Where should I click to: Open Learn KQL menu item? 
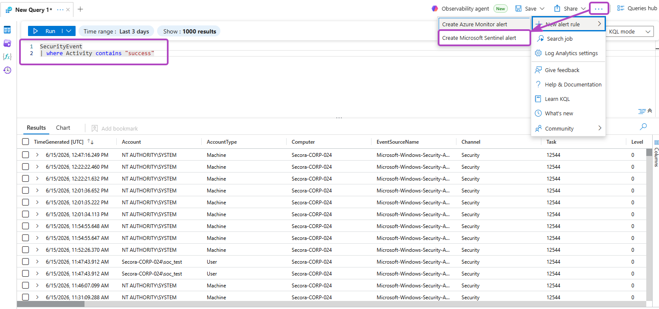coord(569,99)
